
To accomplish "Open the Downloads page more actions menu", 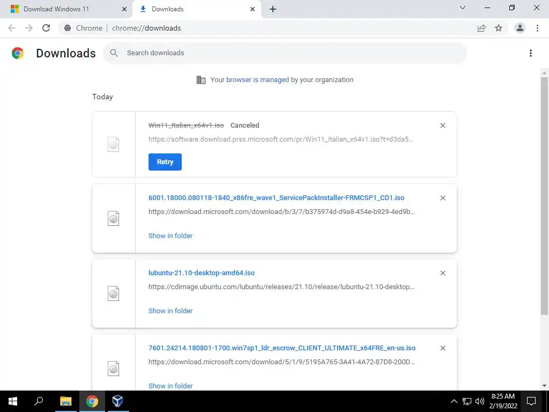I will 530,53.
